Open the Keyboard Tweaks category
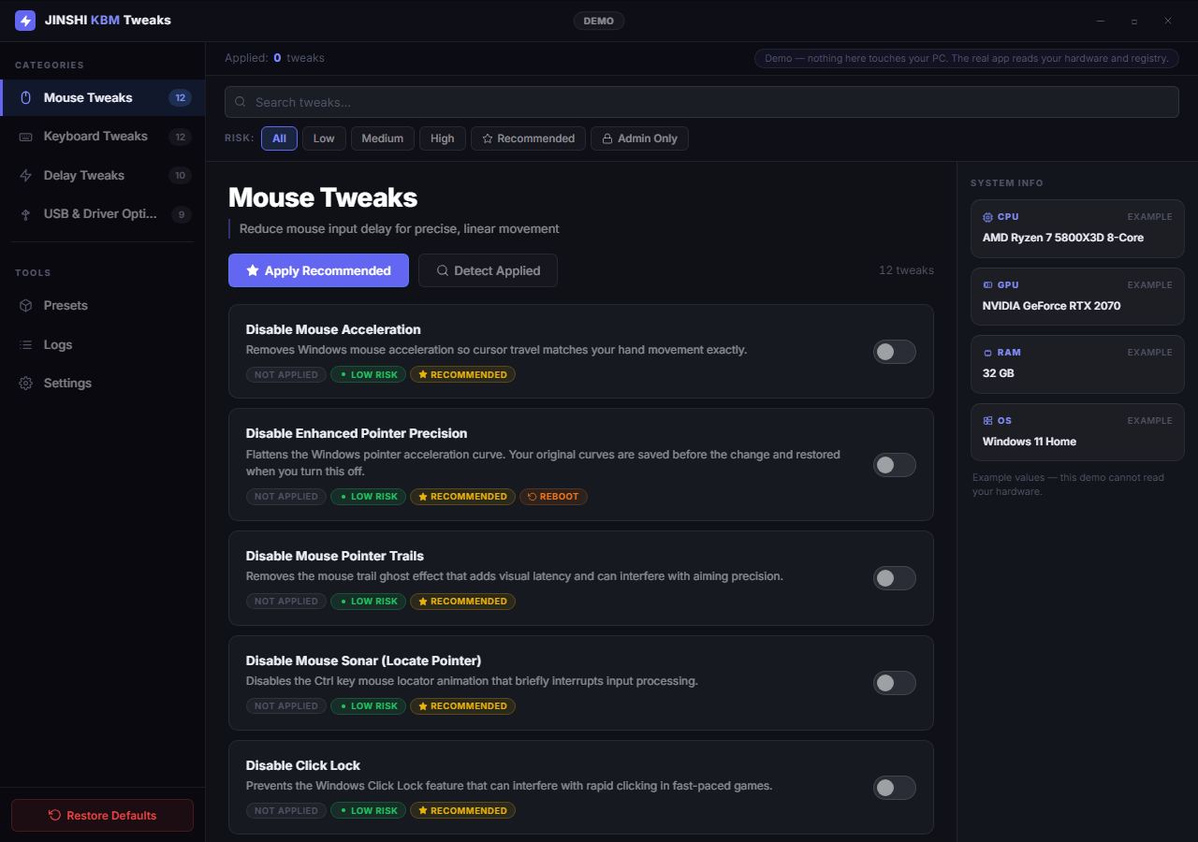This screenshot has height=842, width=1198. pyautogui.click(x=103, y=137)
